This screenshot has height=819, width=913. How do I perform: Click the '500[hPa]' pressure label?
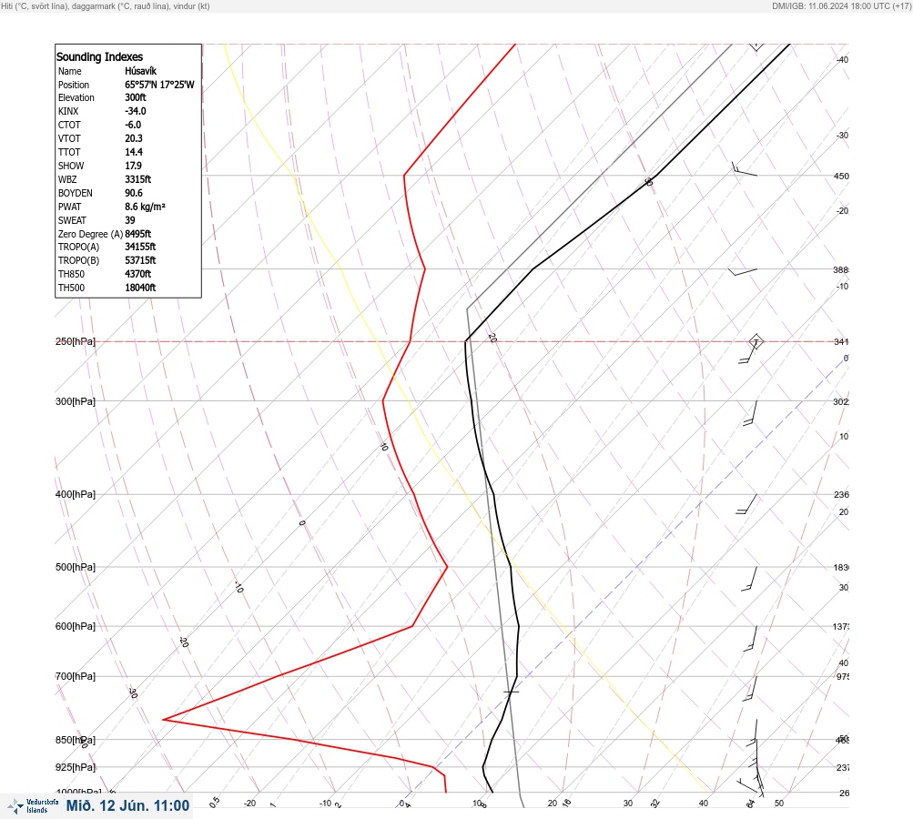coord(76,568)
